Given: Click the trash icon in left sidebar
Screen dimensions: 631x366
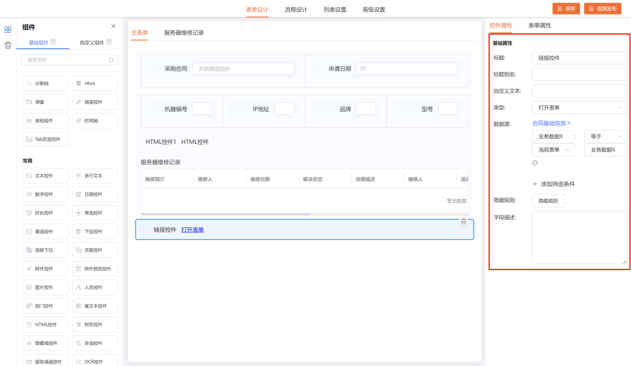Looking at the screenshot, I should (8, 45).
